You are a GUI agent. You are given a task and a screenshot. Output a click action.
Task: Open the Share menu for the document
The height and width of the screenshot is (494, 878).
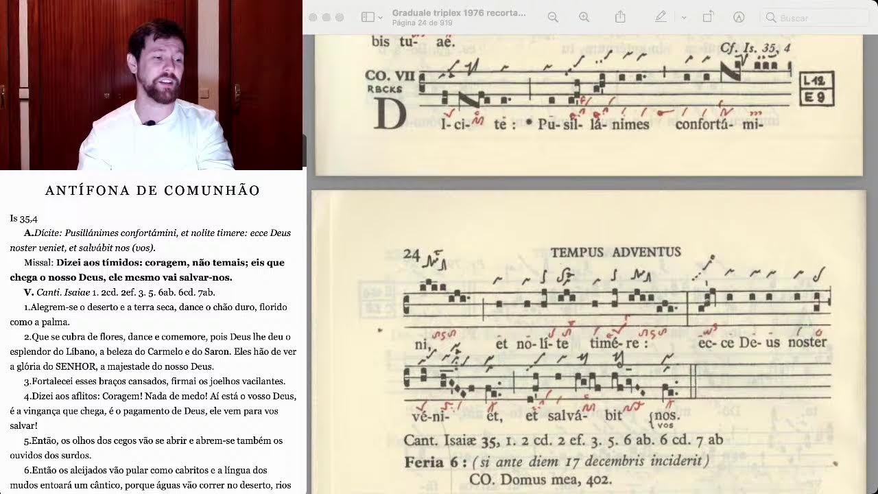point(620,17)
